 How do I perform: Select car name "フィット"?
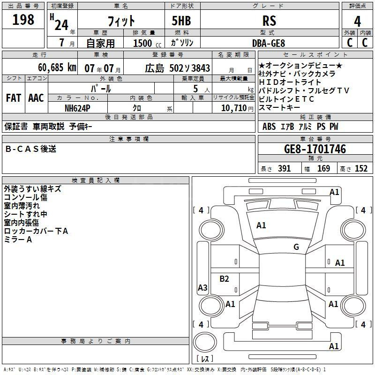coord(121,21)
